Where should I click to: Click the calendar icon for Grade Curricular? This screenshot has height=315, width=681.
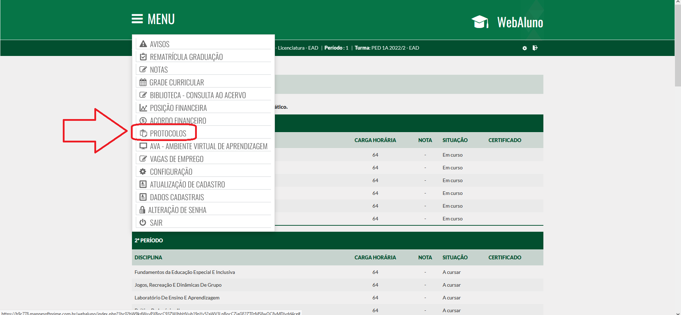click(143, 82)
